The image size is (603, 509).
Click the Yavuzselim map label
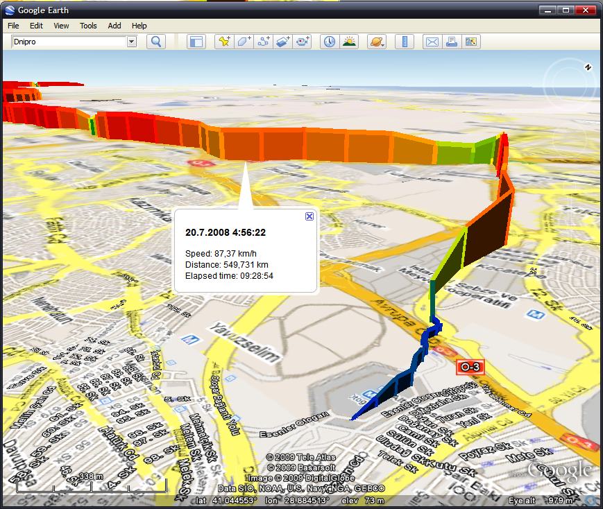coord(244,343)
